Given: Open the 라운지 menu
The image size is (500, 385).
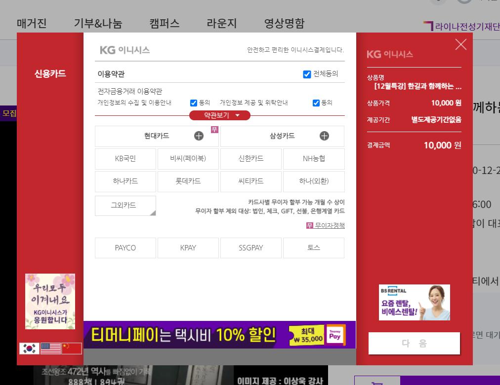Looking at the screenshot, I should [x=222, y=23].
